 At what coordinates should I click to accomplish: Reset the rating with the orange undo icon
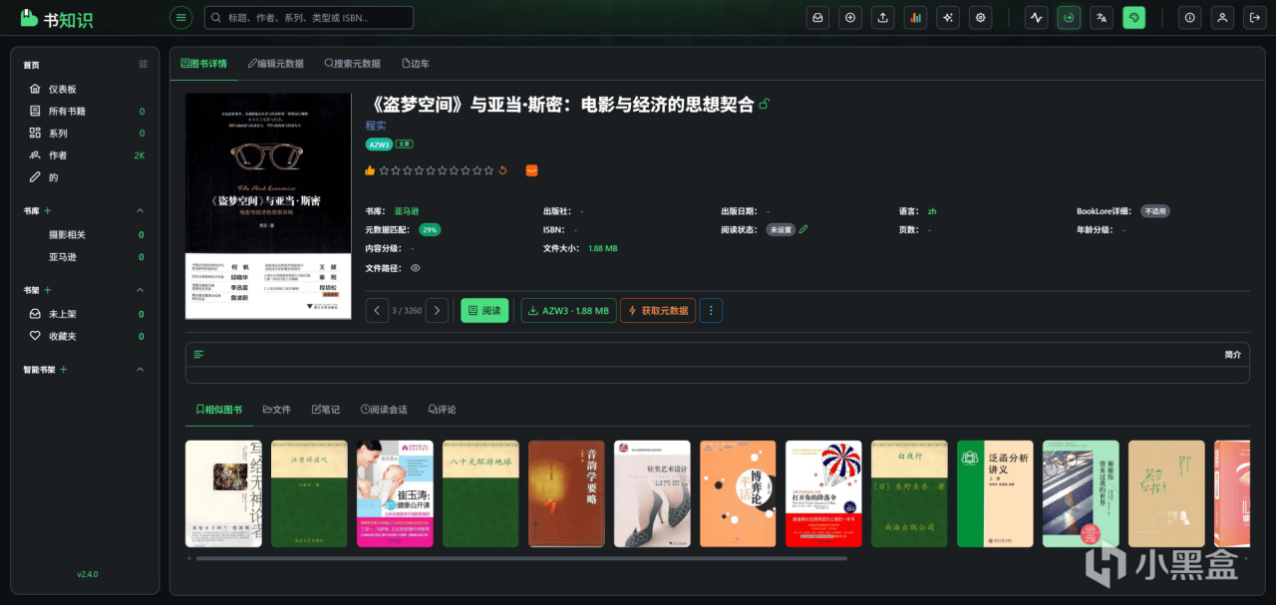coord(503,170)
